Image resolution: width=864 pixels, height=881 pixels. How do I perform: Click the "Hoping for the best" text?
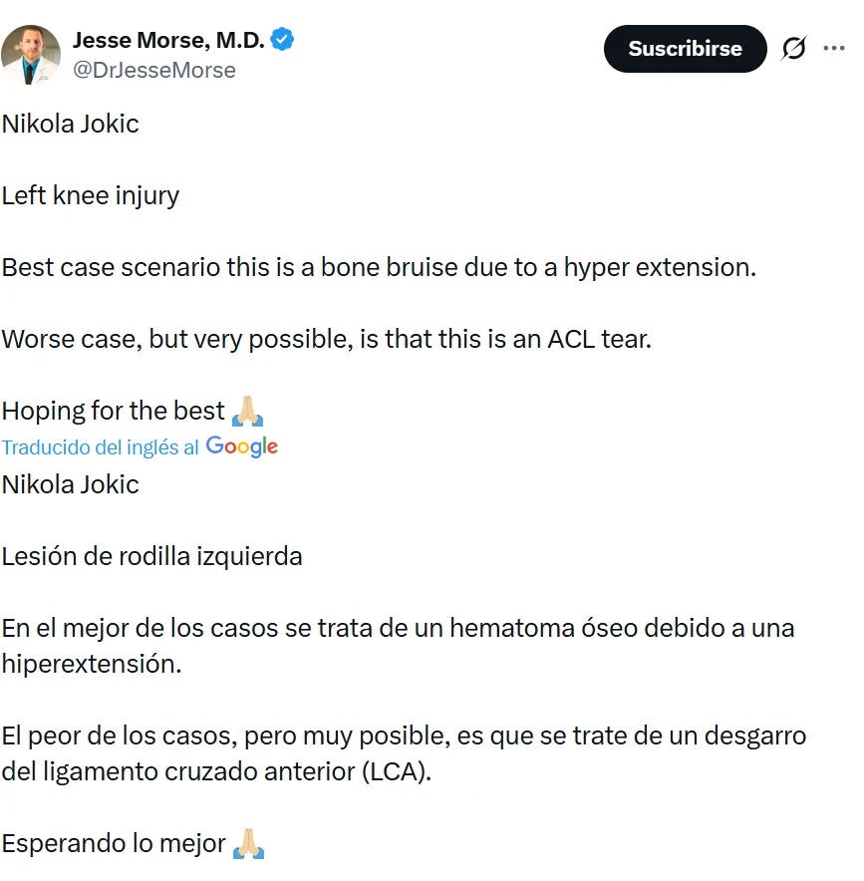(114, 411)
